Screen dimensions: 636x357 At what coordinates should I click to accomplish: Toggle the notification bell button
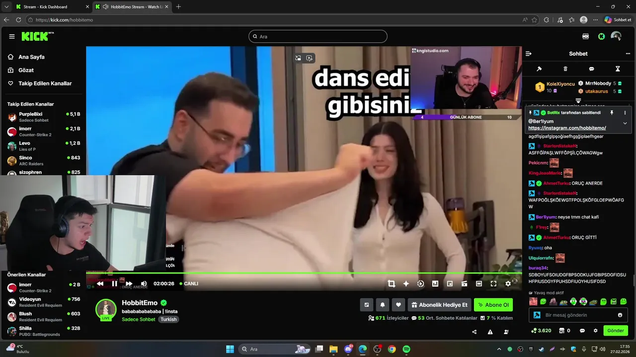(383, 305)
